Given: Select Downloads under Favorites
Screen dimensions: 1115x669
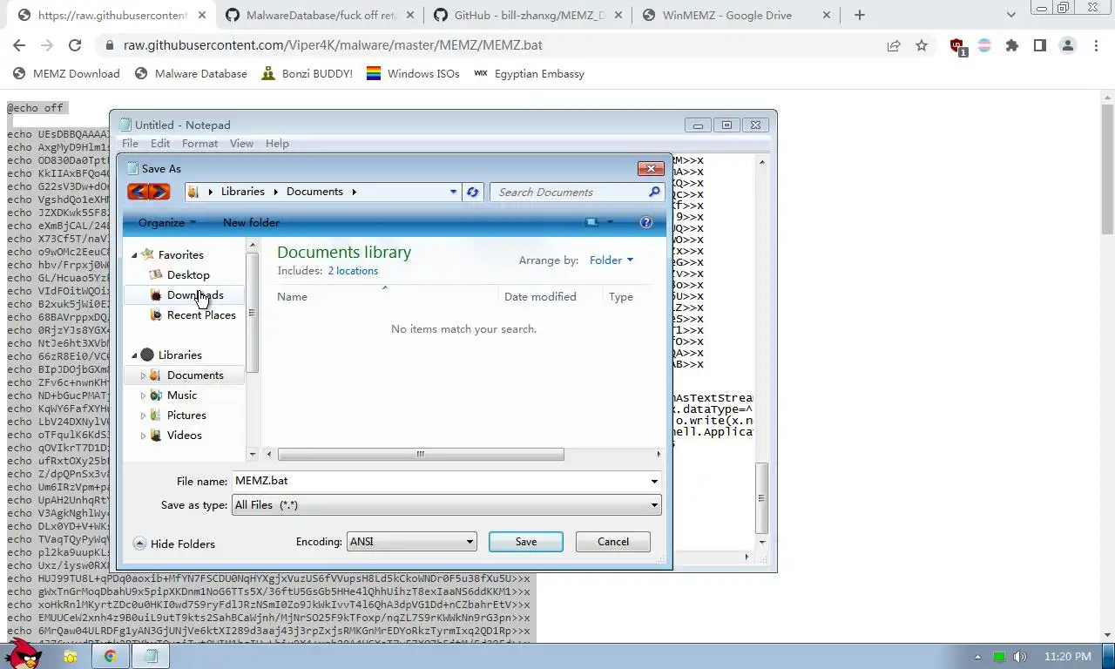Looking at the screenshot, I should point(195,294).
